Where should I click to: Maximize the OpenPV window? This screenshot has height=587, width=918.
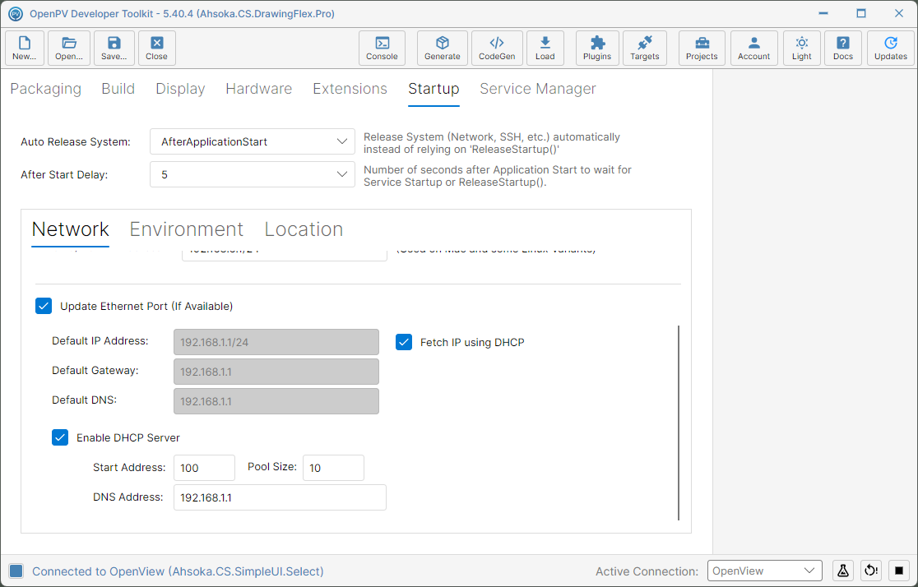pyautogui.click(x=861, y=13)
